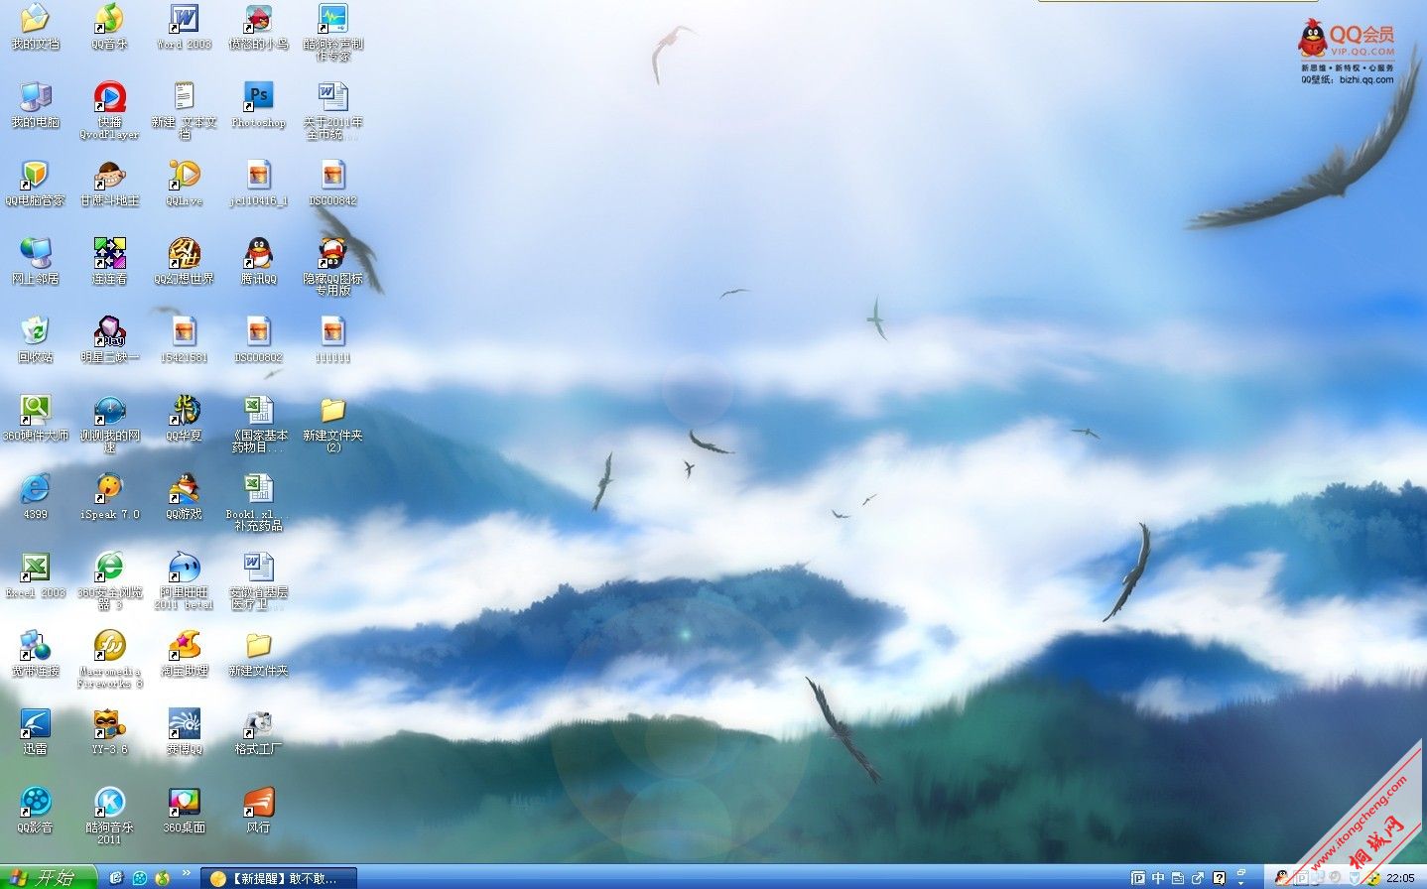The height and width of the screenshot is (889, 1427).
Task: Select the Excel 2003 desktop shortcut
Action: (35, 568)
